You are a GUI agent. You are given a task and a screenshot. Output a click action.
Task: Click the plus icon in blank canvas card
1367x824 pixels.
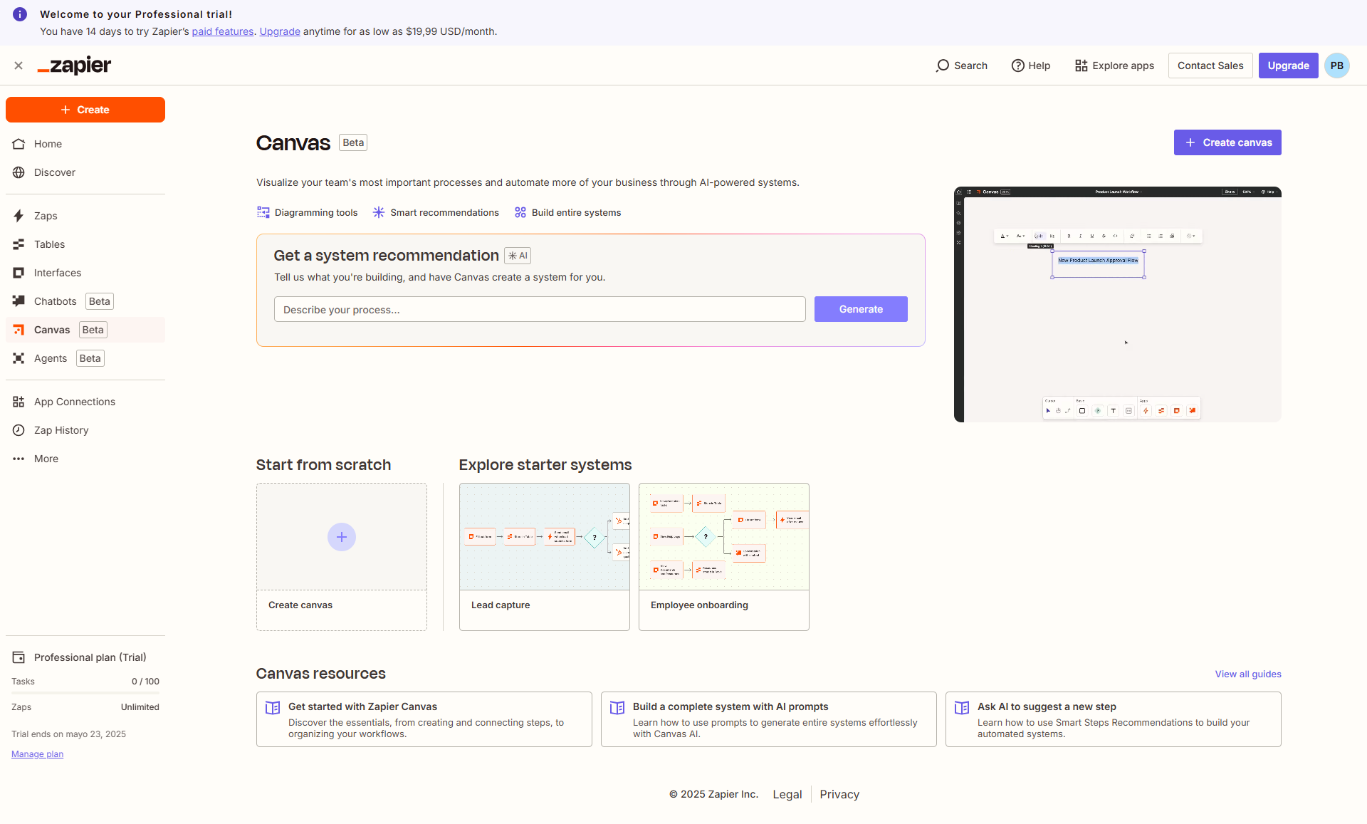(342, 537)
